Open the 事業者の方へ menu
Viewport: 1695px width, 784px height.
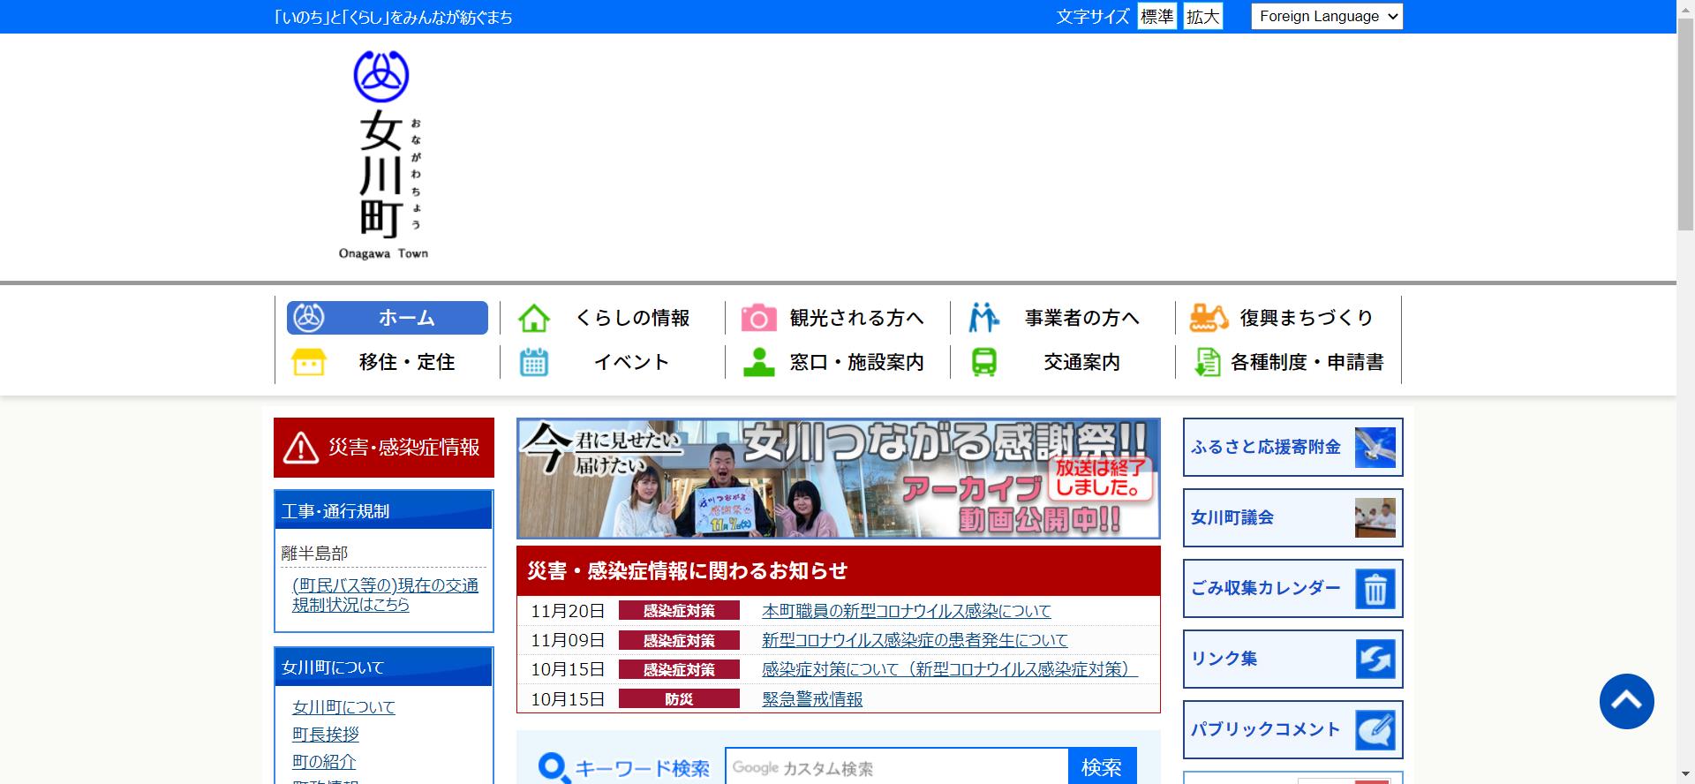(x=1082, y=318)
